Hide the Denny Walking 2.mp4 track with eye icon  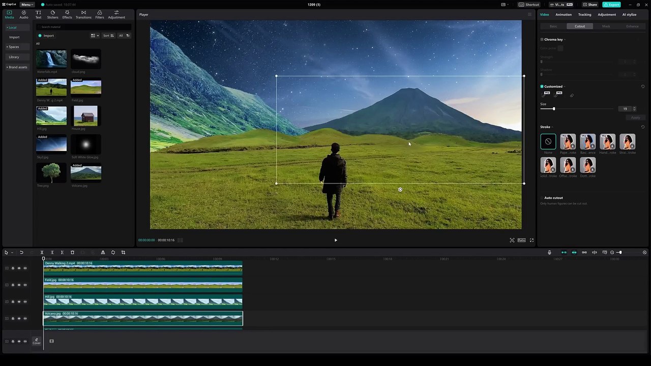point(19,268)
